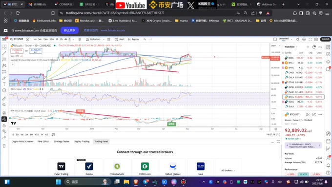Image resolution: width=332 pixels, height=187 pixels.
Task: Select the Text annotation tool
Action: (4, 84)
